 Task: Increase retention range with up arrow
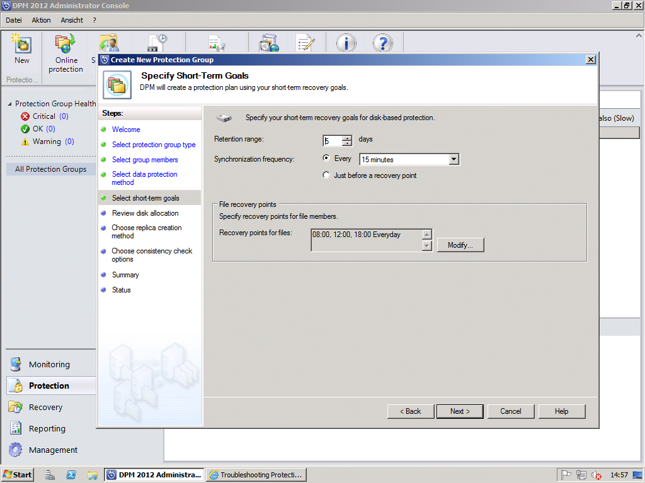pos(347,138)
